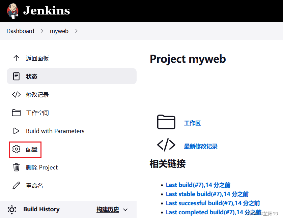Click the document icon beside 状态

pyautogui.click(x=16, y=76)
